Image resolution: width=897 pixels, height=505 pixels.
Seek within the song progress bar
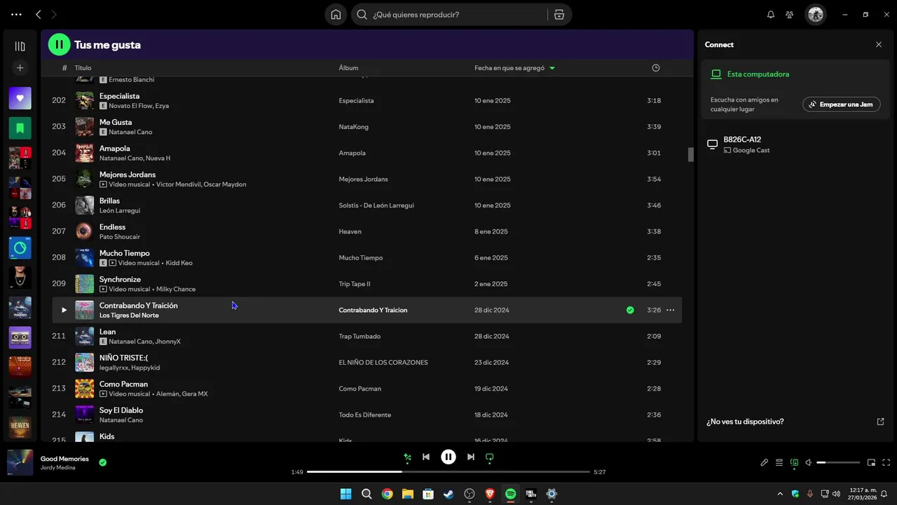coord(448,472)
